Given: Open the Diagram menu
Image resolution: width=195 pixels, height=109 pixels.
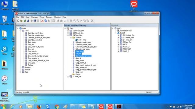Looking at the screenshot, I should (x=49, y=17).
